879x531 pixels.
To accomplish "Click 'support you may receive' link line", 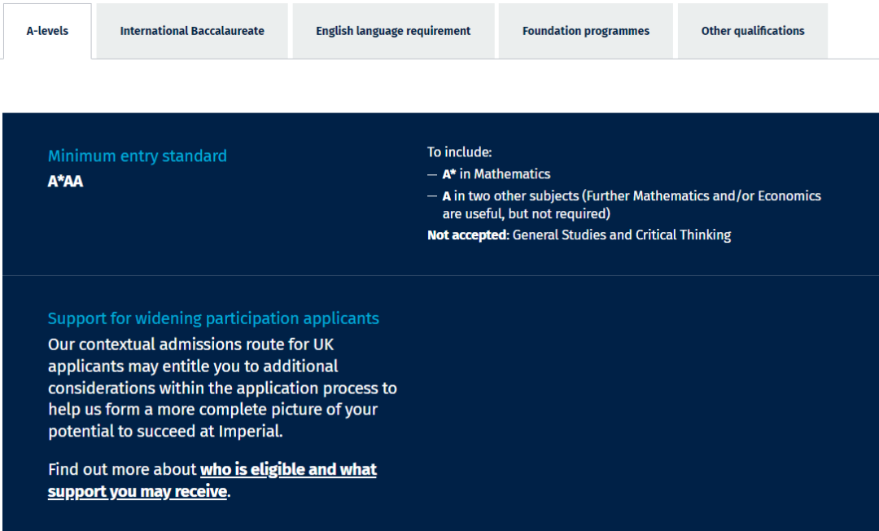I will tap(137, 491).
